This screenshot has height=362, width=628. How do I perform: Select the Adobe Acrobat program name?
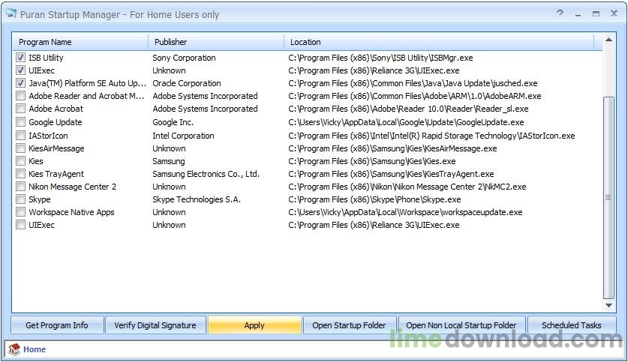(x=56, y=109)
